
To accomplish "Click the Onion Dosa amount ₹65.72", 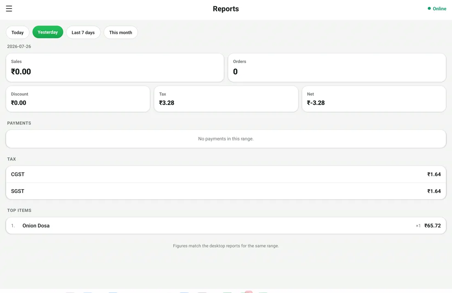I will pyautogui.click(x=432, y=226).
